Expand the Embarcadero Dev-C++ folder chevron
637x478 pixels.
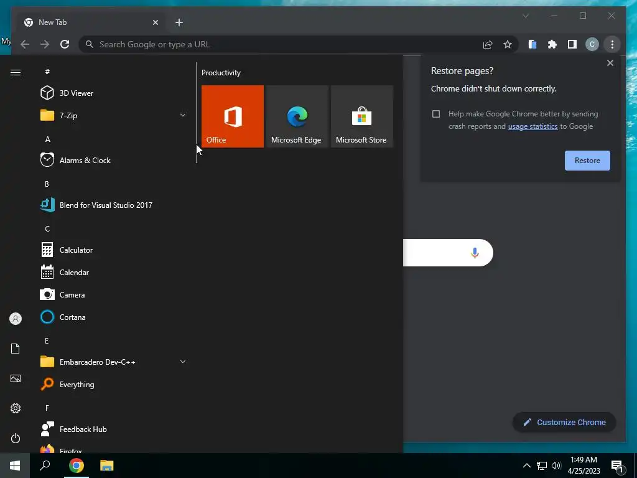[183, 362]
